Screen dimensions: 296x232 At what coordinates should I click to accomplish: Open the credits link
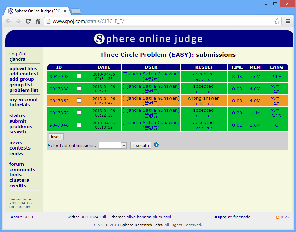(x=18, y=186)
